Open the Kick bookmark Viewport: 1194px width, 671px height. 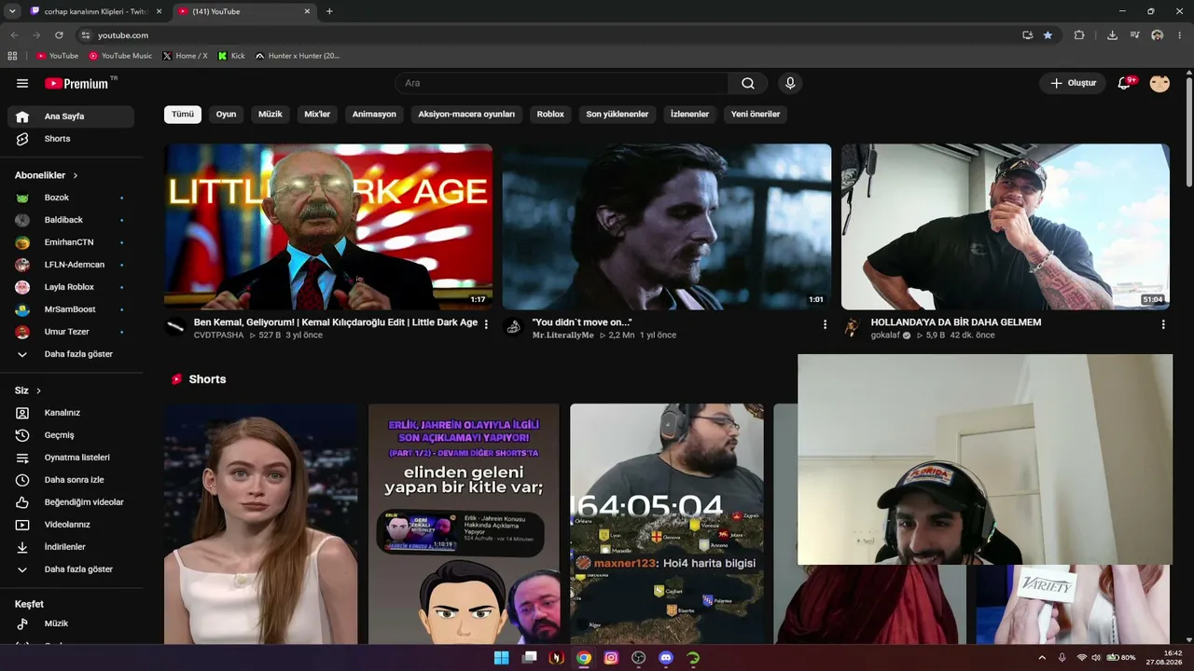pyautogui.click(x=231, y=56)
